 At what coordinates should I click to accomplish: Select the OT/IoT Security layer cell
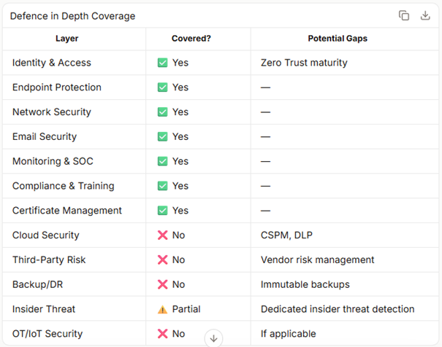[47, 334]
